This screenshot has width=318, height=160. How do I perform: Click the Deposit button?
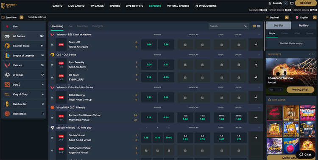(x=306, y=3)
